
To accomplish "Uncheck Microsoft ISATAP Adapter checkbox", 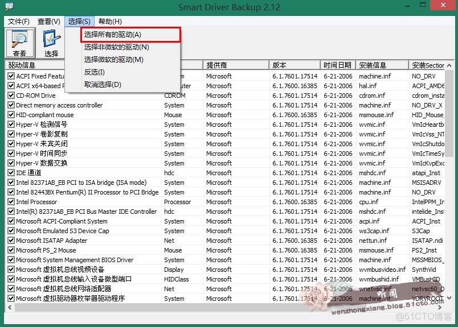I will (11, 241).
